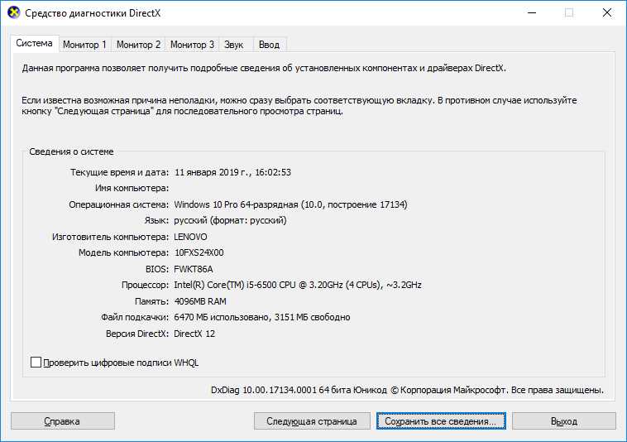Click the DirectX diagnostic tool title icon
The width and height of the screenshot is (627, 442).
(x=13, y=12)
